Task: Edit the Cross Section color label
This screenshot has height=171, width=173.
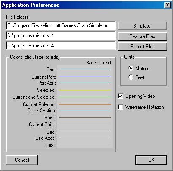Action: pyautogui.click(x=42, y=110)
